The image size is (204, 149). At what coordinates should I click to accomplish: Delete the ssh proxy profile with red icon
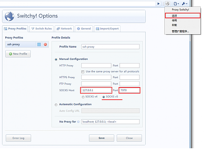click(45, 44)
